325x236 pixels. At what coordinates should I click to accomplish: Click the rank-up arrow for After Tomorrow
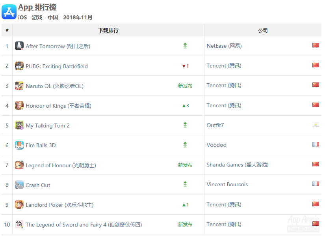(x=185, y=45)
